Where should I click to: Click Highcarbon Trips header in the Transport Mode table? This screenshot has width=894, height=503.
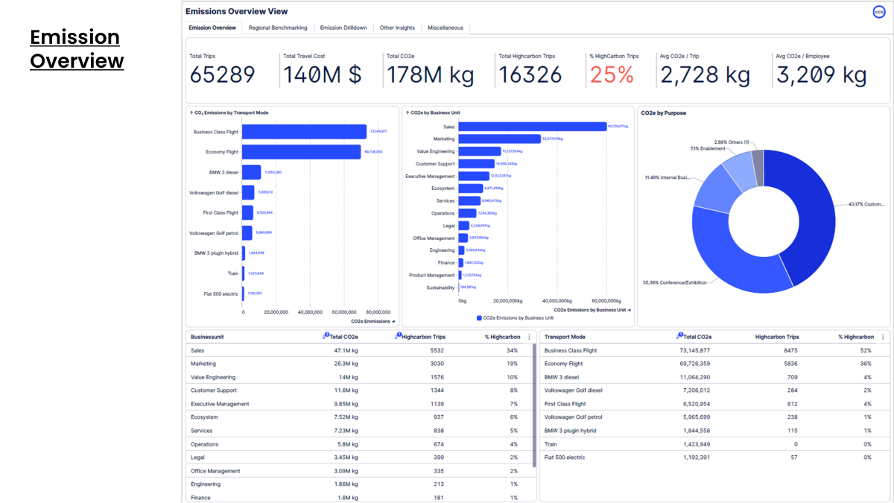pos(777,337)
